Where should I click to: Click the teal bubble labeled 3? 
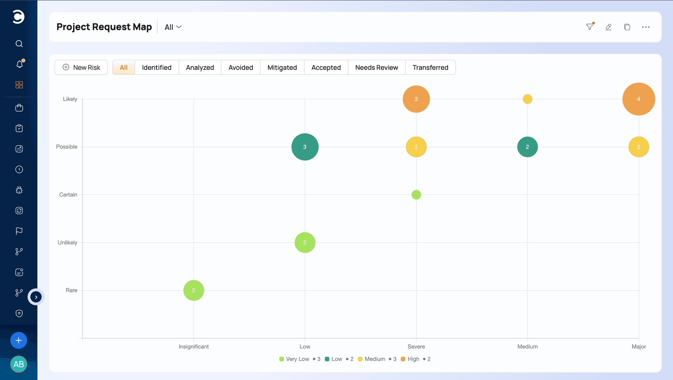tap(305, 147)
